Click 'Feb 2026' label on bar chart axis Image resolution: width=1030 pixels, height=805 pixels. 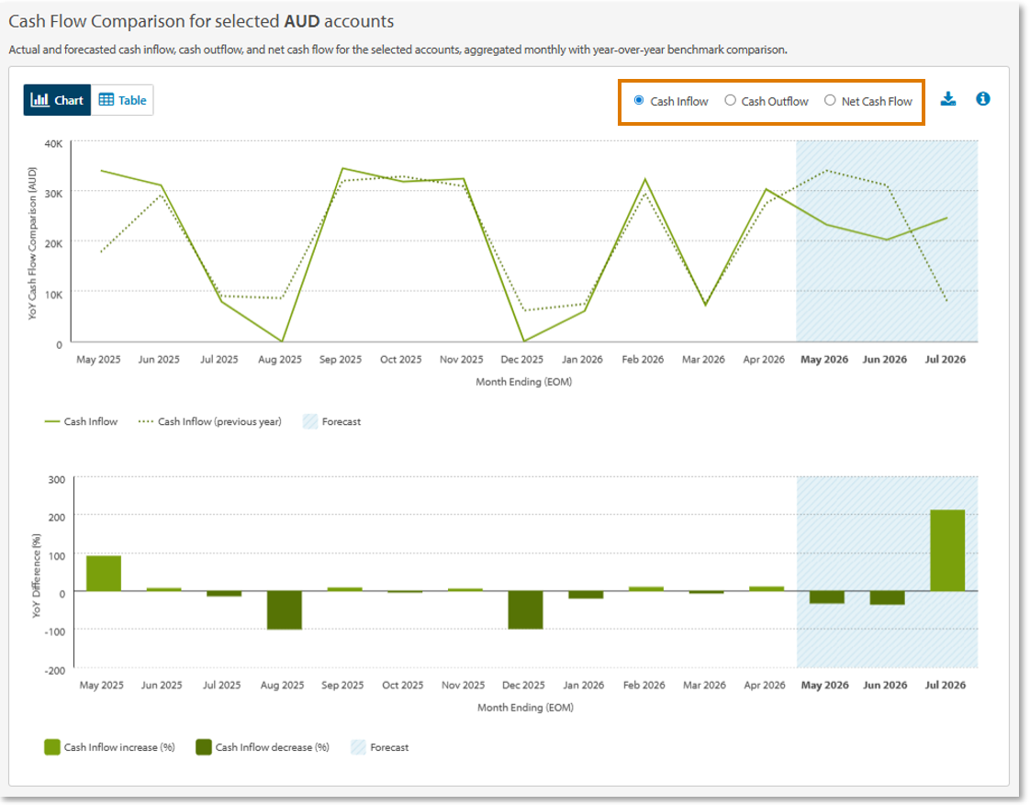(x=644, y=685)
